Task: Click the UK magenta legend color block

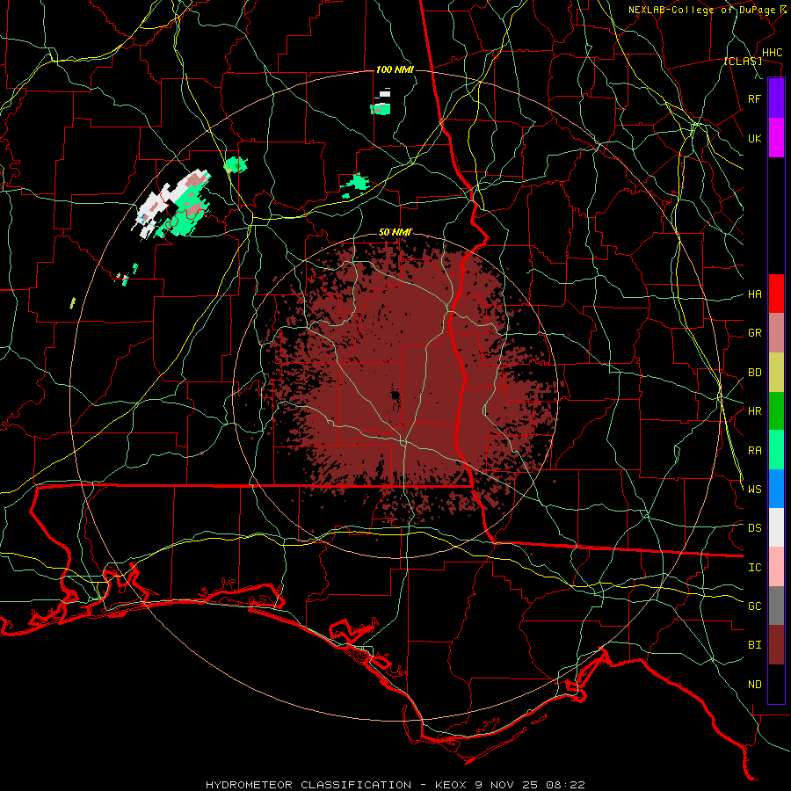Action: (776, 138)
